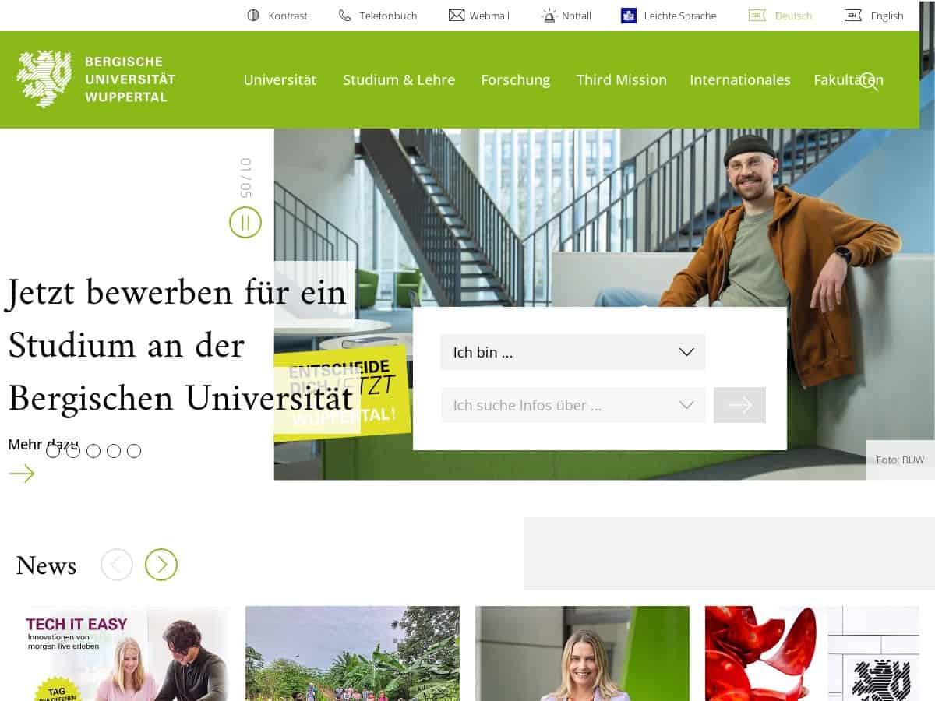The height and width of the screenshot is (701, 935).
Task: Switch the language to English
Action: pyautogui.click(x=887, y=16)
